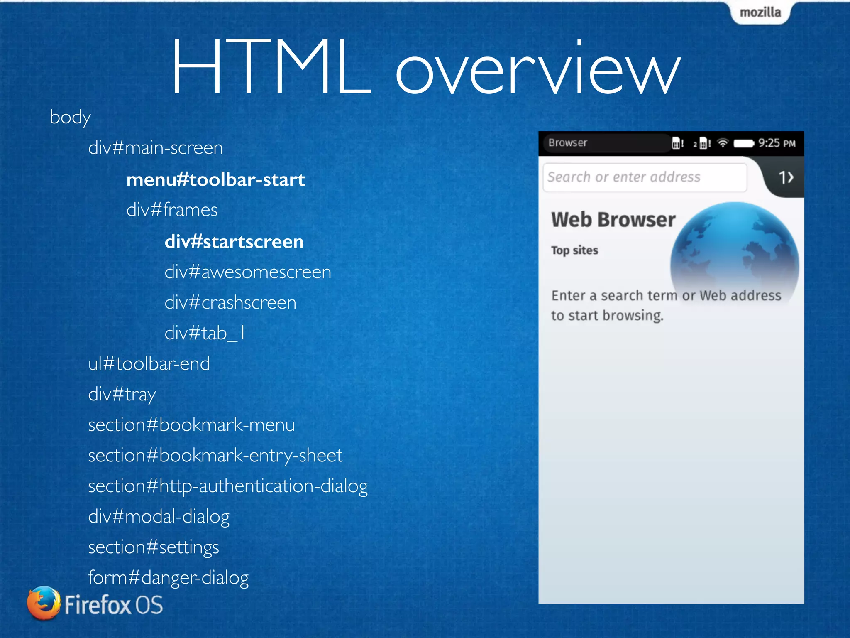This screenshot has height=638, width=850.
Task: Select the form#danger-dialog line
Action: [x=168, y=578]
